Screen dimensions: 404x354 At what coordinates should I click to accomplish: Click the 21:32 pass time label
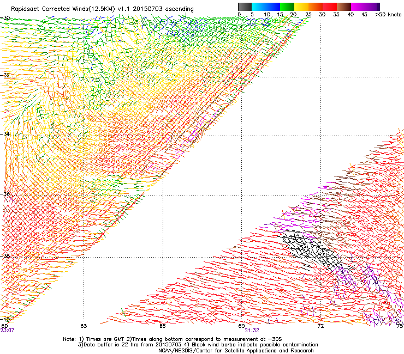coord(252,331)
